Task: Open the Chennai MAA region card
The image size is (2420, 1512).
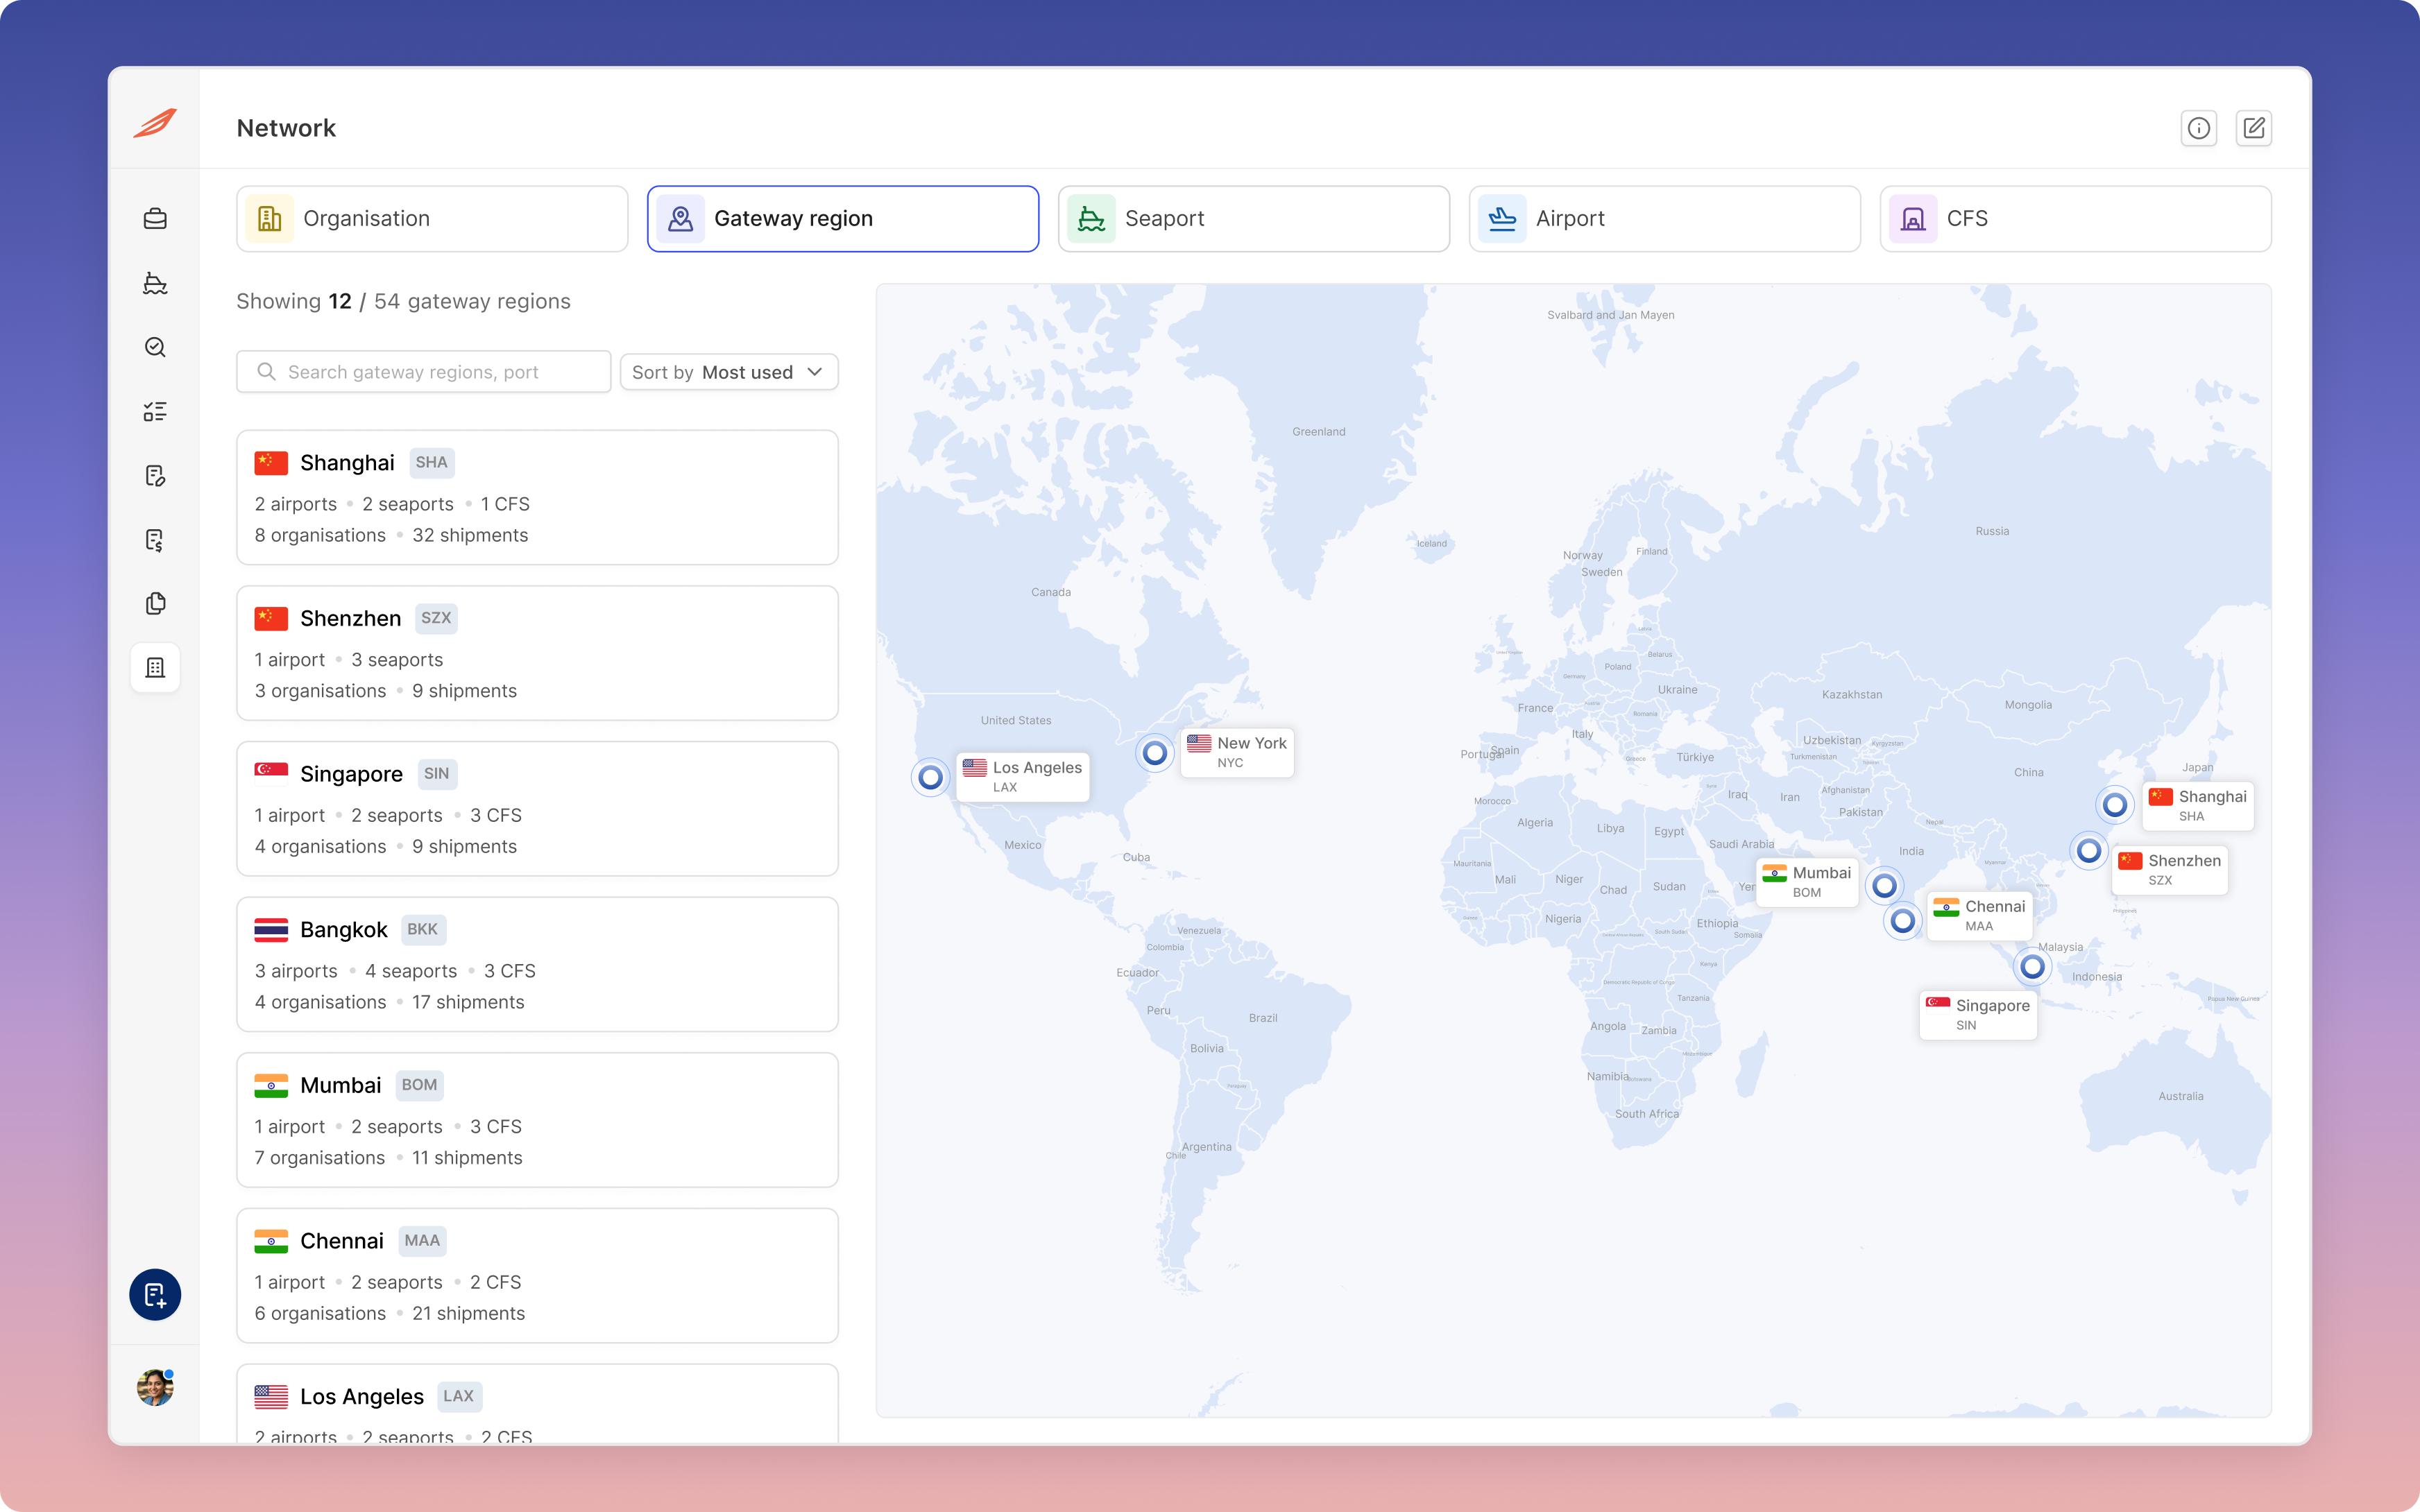Action: (537, 1276)
